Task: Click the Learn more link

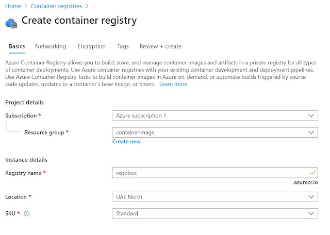Action: point(173,84)
